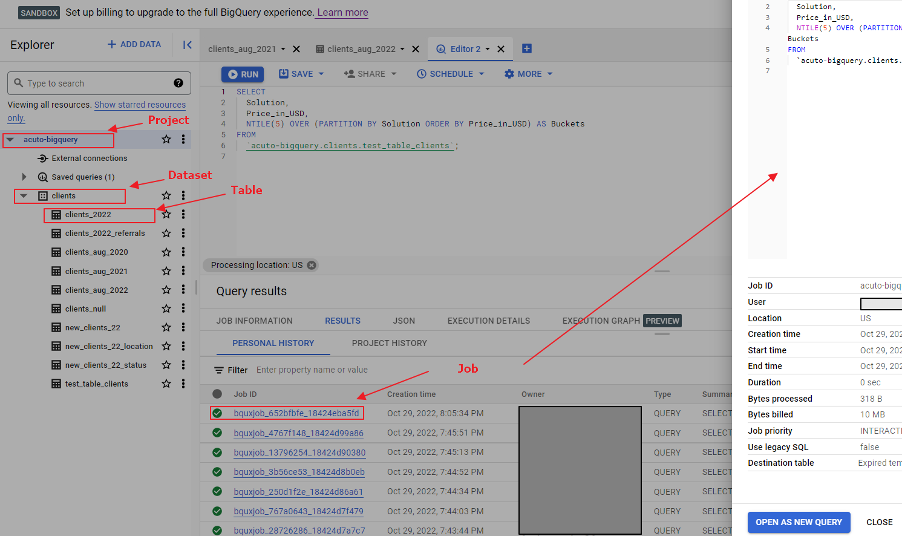Close the clients_aug_2021 tab
Viewport: 902px width, 536px height.
[x=296, y=49]
